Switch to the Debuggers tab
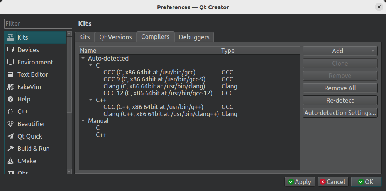 [x=194, y=37]
